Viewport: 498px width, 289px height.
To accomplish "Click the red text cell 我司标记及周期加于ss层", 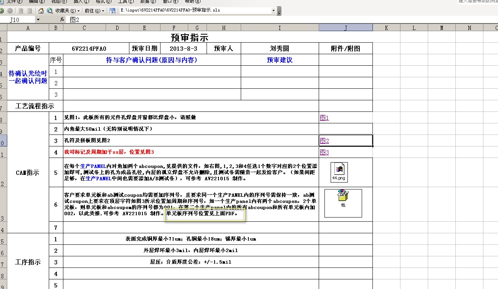I will [191, 152].
